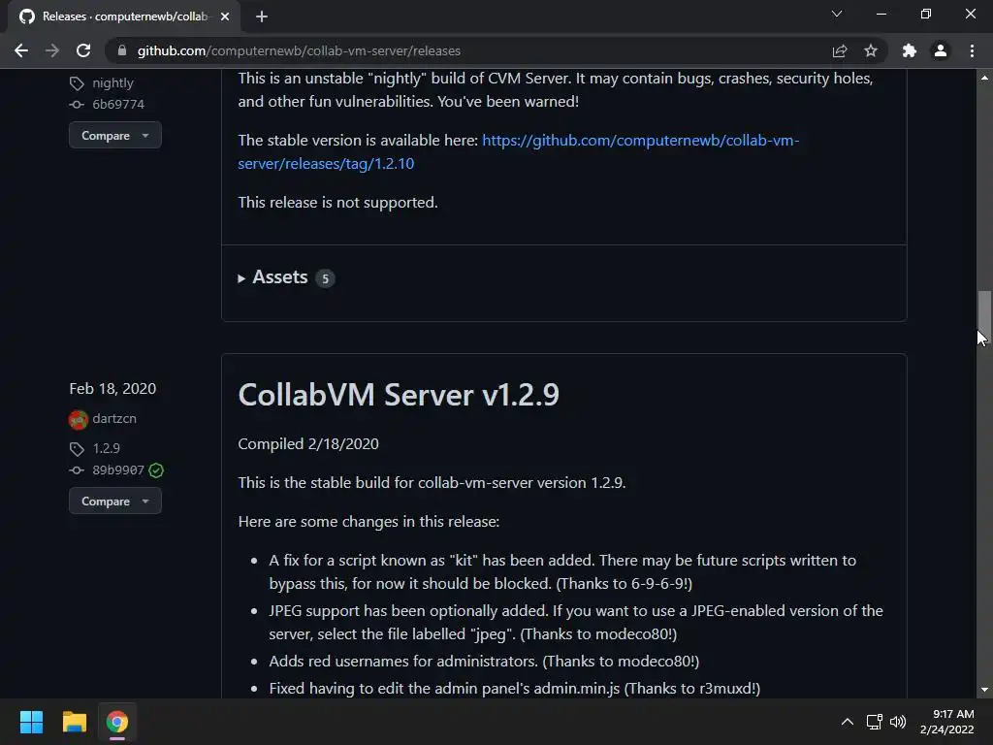993x745 pixels.
Task: Open Compare dropdown for 1.2.9 release
Action: [115, 502]
